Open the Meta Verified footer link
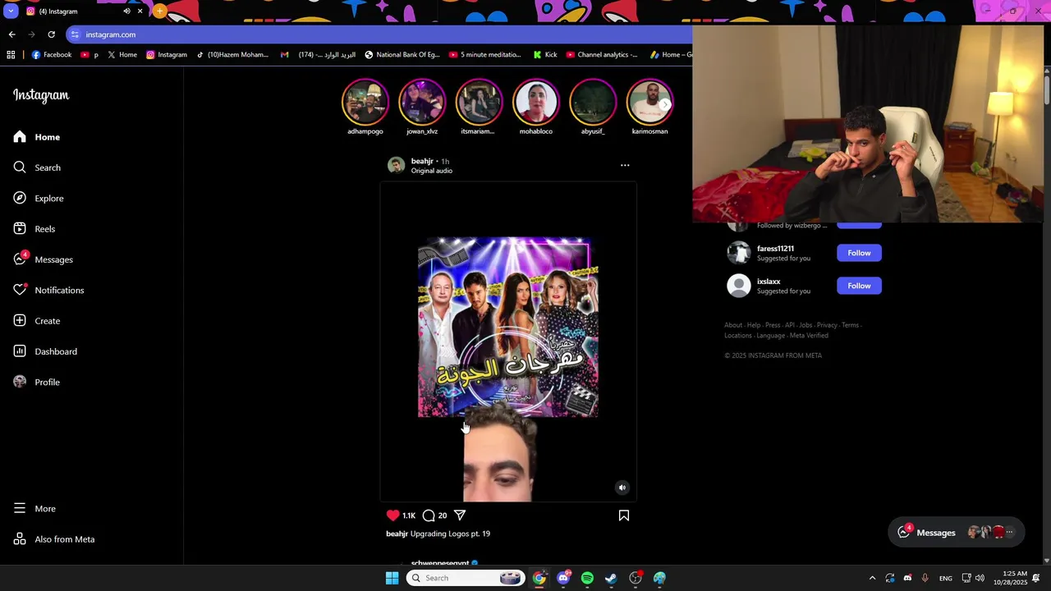The image size is (1051, 591). click(809, 336)
